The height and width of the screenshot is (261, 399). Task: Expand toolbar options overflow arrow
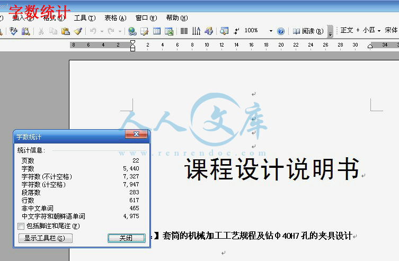(330, 31)
